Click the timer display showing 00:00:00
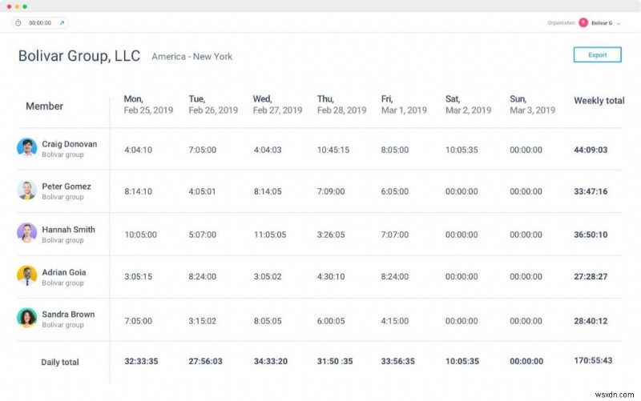 coord(40,23)
